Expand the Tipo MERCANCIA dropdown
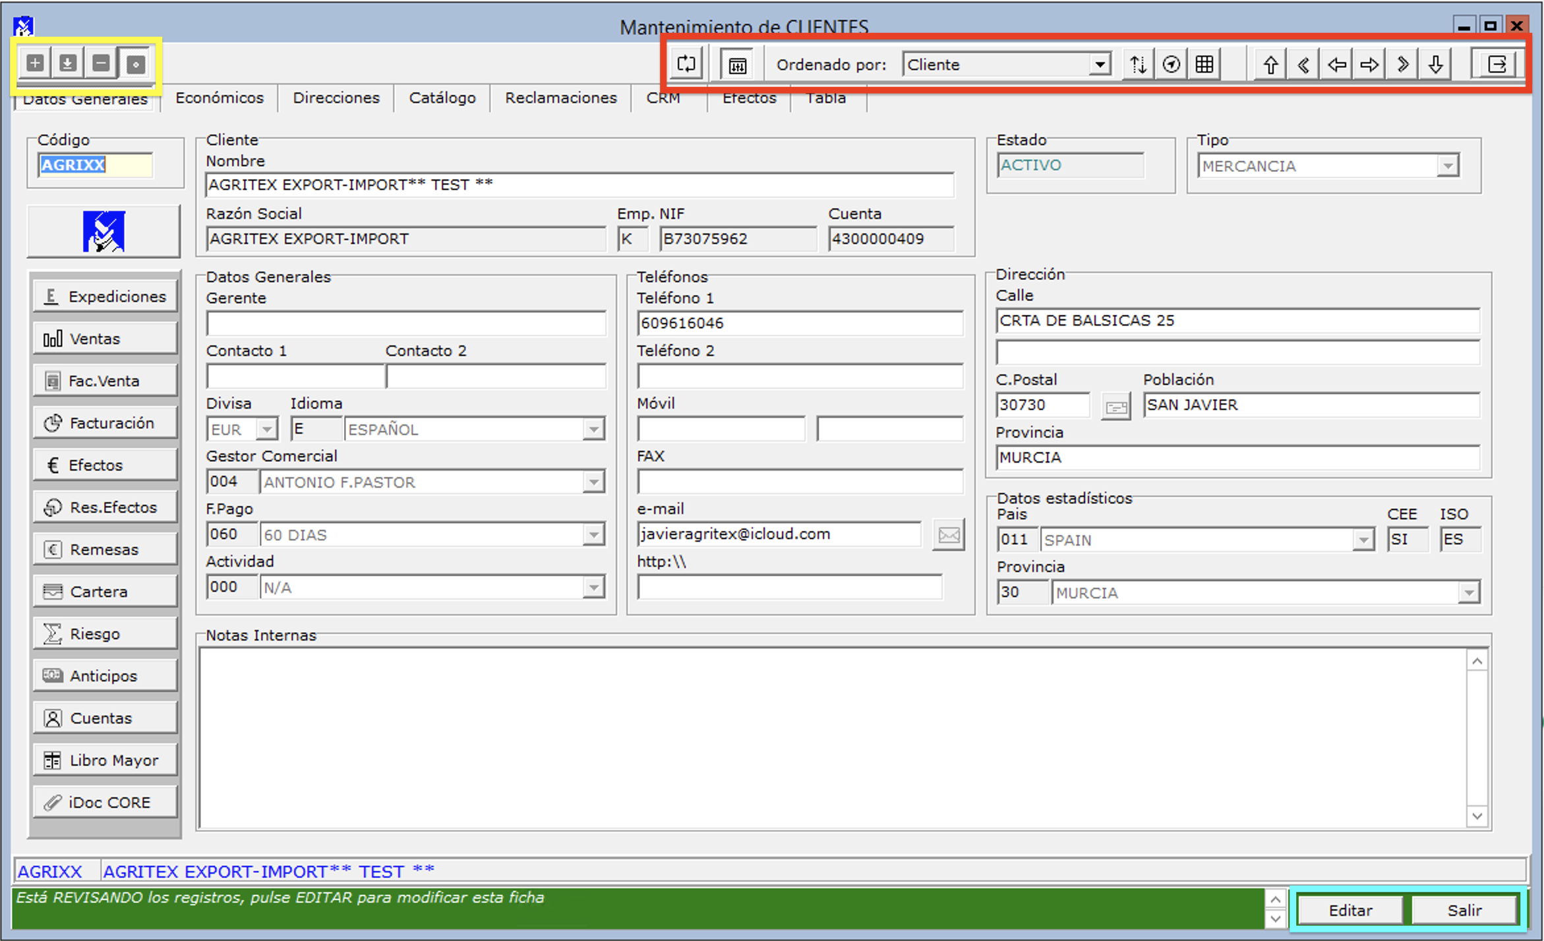 pyautogui.click(x=1448, y=166)
